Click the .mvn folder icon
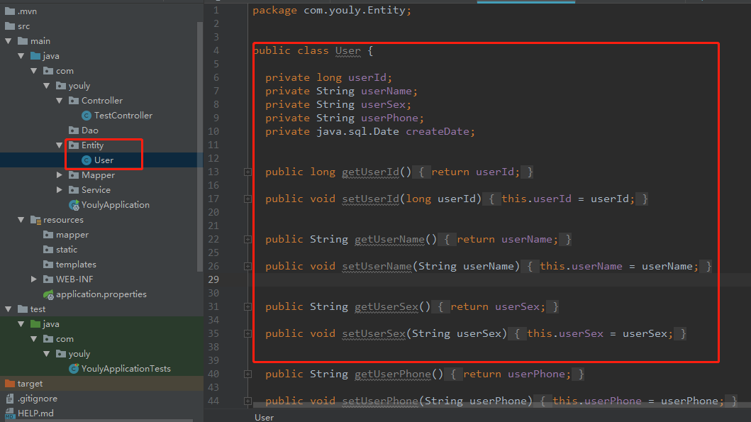Viewport: 751px width, 422px height. coord(10,11)
